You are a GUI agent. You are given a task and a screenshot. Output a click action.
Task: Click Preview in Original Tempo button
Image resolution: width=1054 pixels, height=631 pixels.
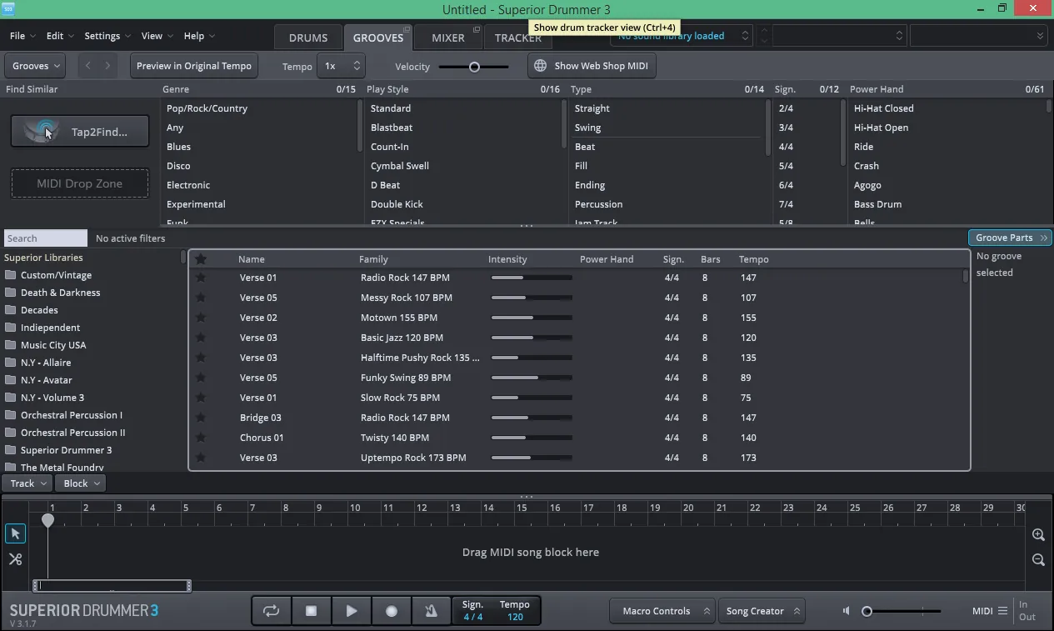(194, 66)
